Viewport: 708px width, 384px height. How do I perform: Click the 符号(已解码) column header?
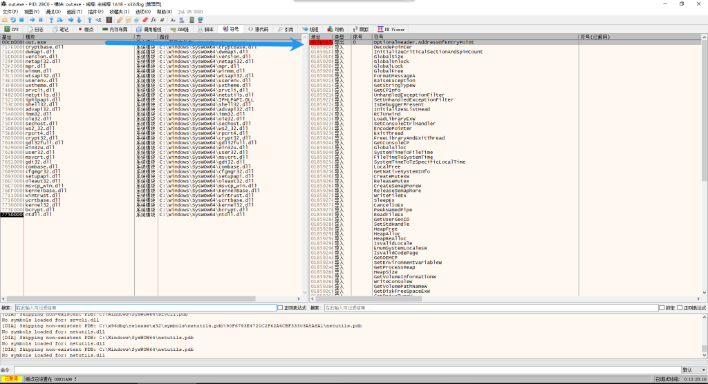pos(640,37)
